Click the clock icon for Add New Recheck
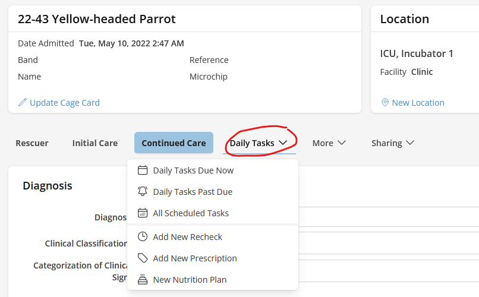 pos(143,237)
